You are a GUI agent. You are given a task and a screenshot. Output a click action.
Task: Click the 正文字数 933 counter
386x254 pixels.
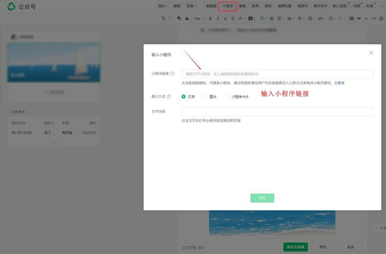pyautogui.click(x=193, y=248)
